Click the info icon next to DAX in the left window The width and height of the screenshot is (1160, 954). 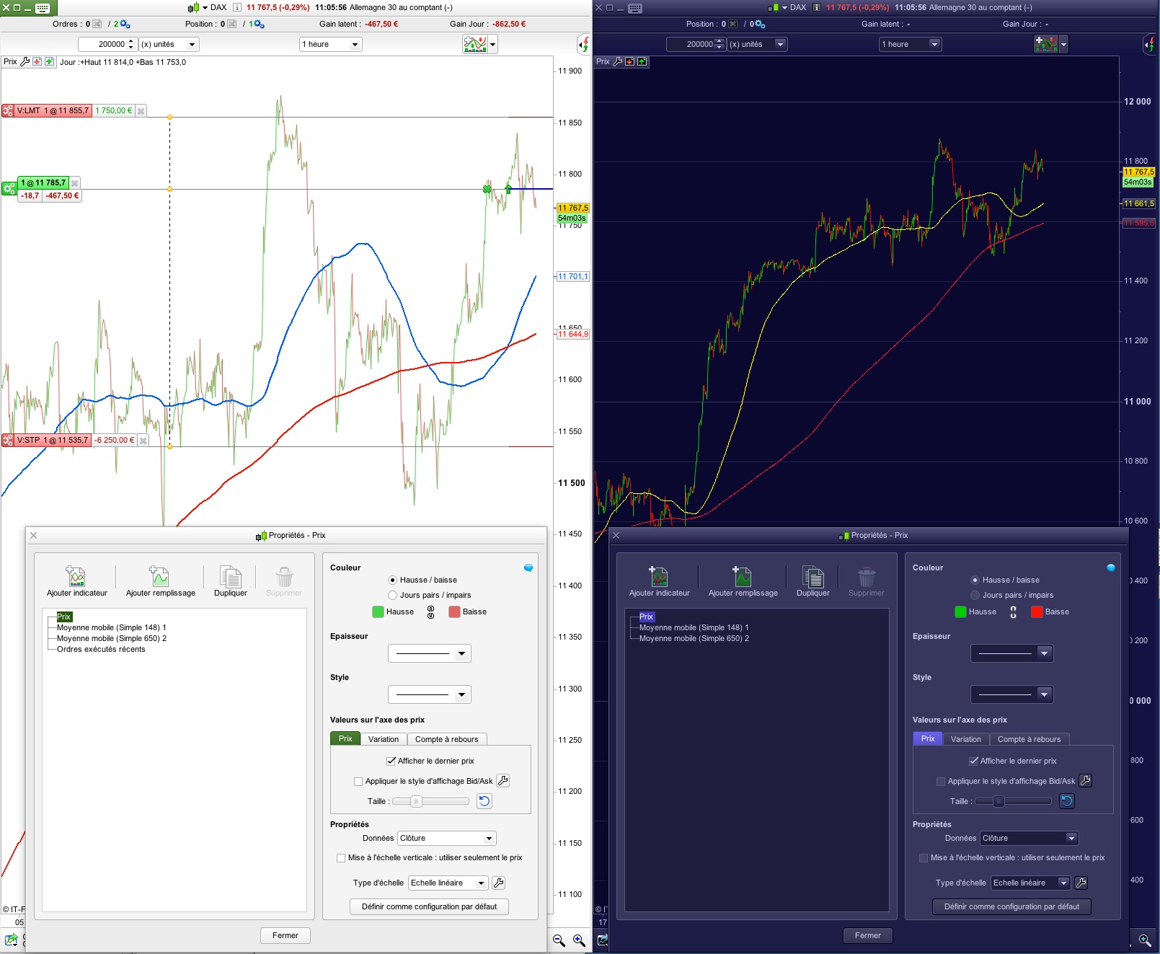236,7
